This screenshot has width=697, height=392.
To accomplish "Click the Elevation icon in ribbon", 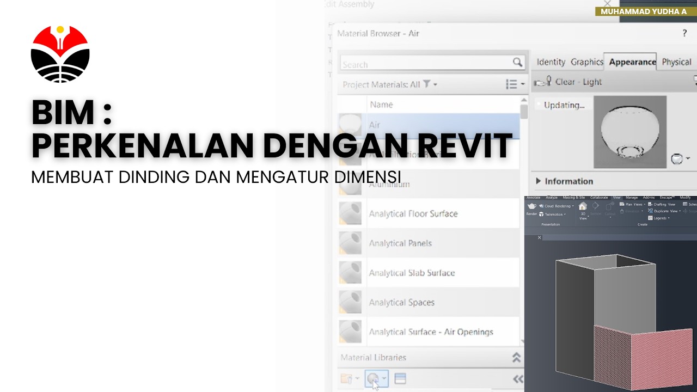I will point(622,211).
